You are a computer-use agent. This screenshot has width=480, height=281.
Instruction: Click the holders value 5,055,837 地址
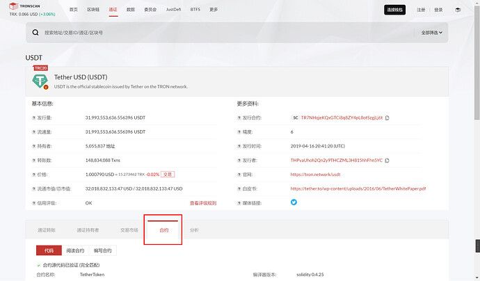point(100,146)
